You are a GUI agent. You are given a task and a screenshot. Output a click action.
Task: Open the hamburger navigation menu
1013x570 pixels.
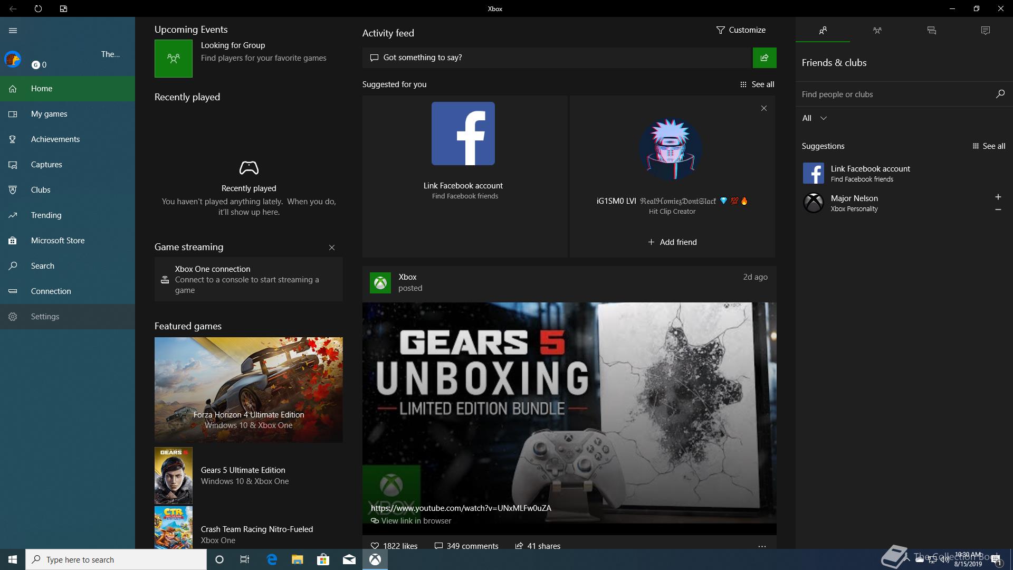pos(13,31)
